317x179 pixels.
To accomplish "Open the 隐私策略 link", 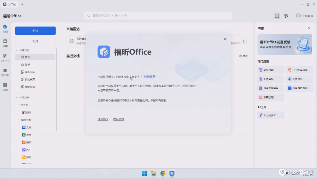I will 119,119.
